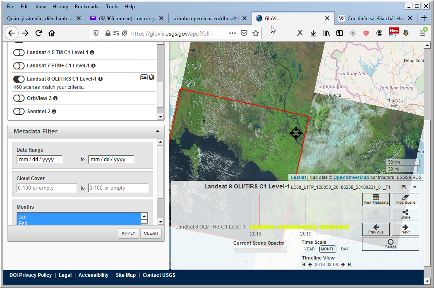Jump to last scene in Timeline View

coord(349,264)
